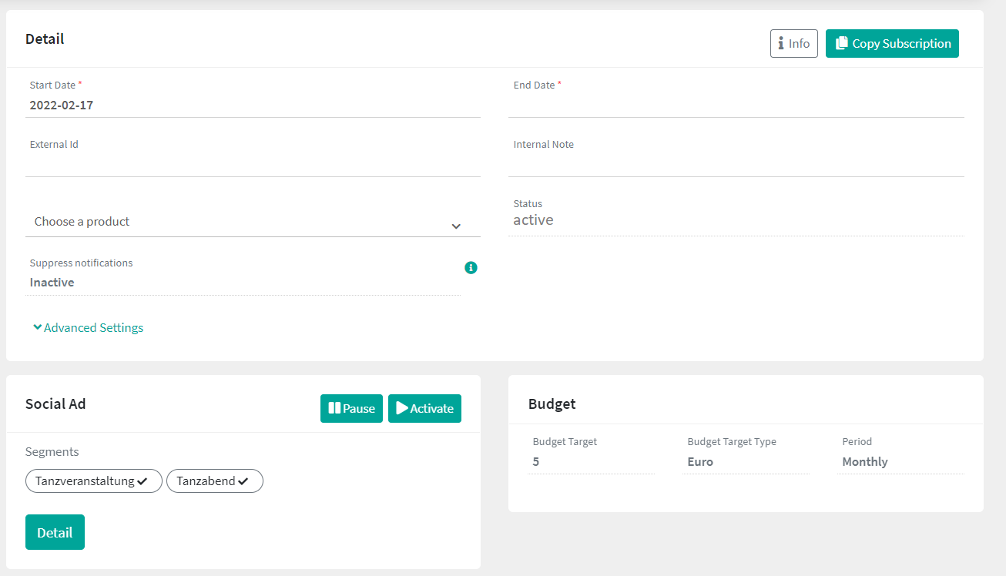Click Copy Subscription button
The image size is (1006, 576).
[892, 44]
